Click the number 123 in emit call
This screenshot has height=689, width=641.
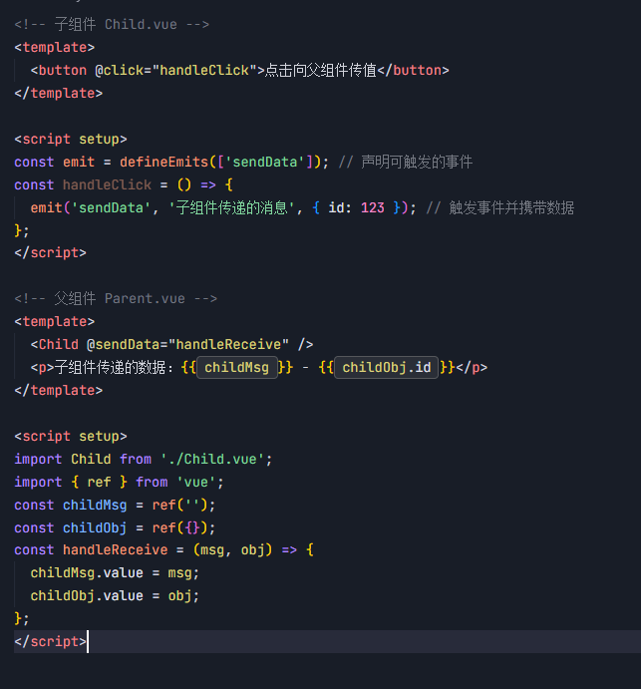point(373,207)
